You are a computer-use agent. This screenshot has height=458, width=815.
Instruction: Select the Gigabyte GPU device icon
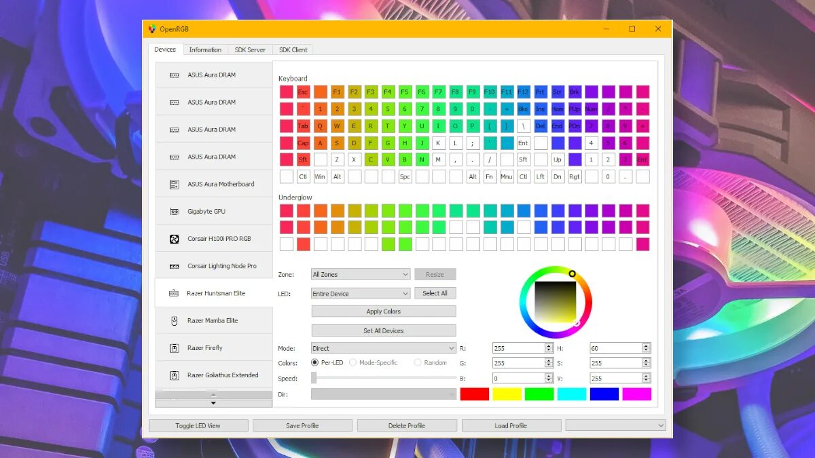coord(174,212)
